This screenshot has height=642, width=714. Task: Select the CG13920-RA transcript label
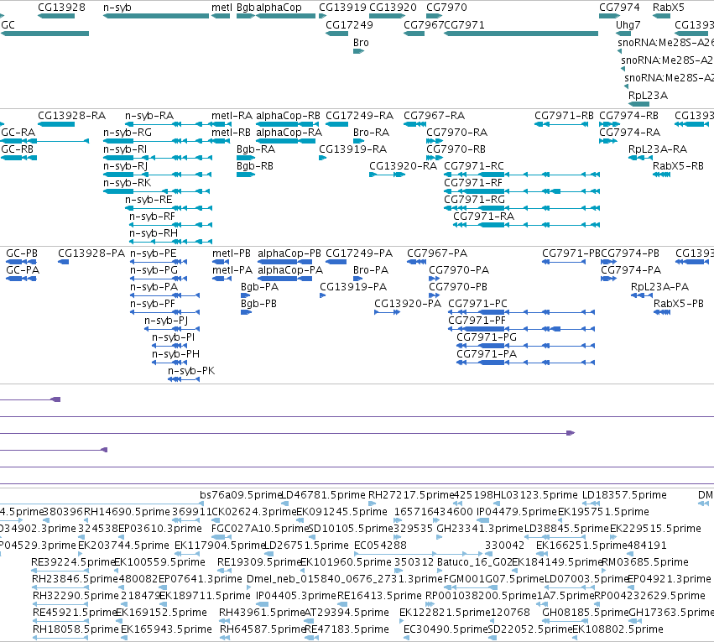click(x=404, y=166)
